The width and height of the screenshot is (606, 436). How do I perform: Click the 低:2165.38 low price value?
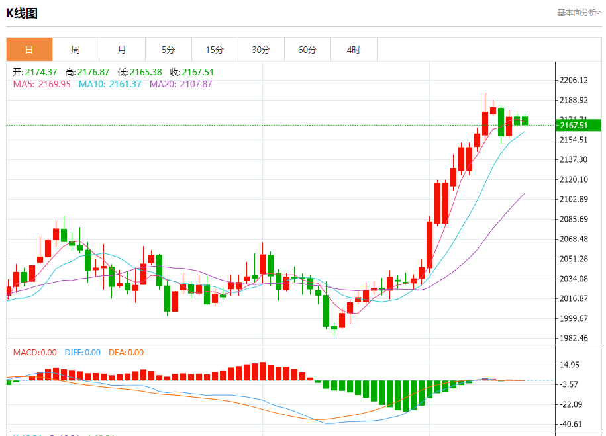click(x=140, y=72)
